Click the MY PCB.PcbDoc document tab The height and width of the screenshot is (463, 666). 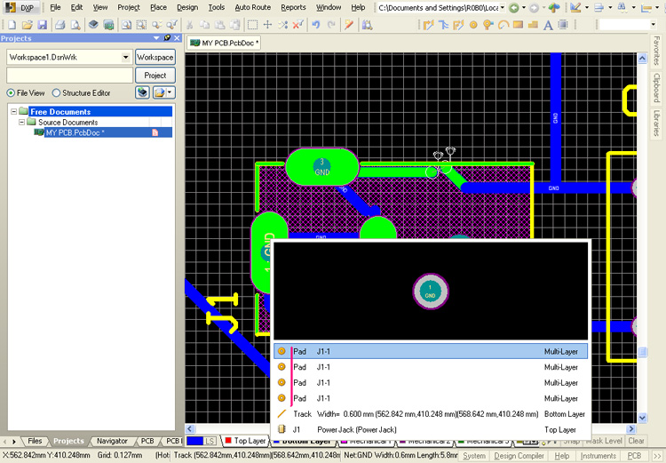(225, 43)
